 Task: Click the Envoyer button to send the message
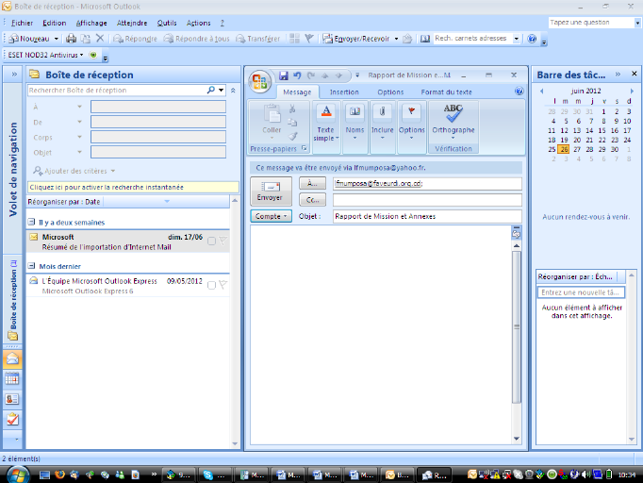tap(270, 192)
